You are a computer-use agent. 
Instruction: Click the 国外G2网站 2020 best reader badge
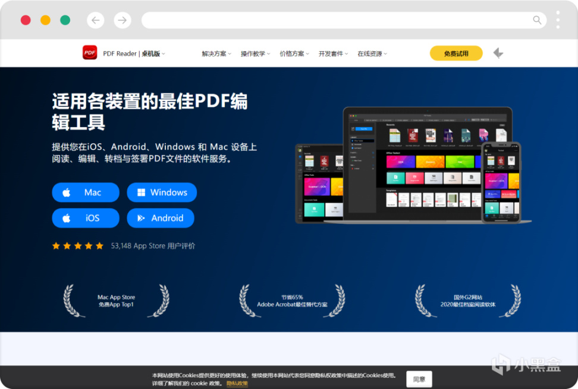468,301
